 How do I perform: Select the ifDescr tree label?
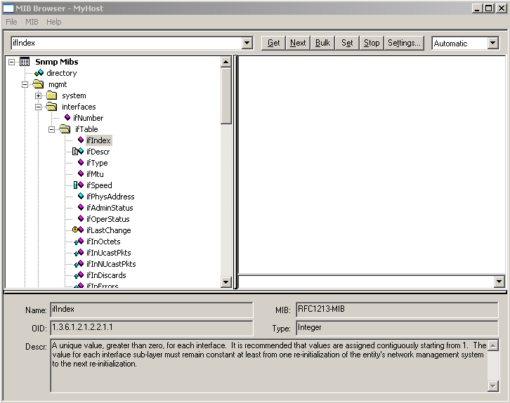pyautogui.click(x=98, y=152)
